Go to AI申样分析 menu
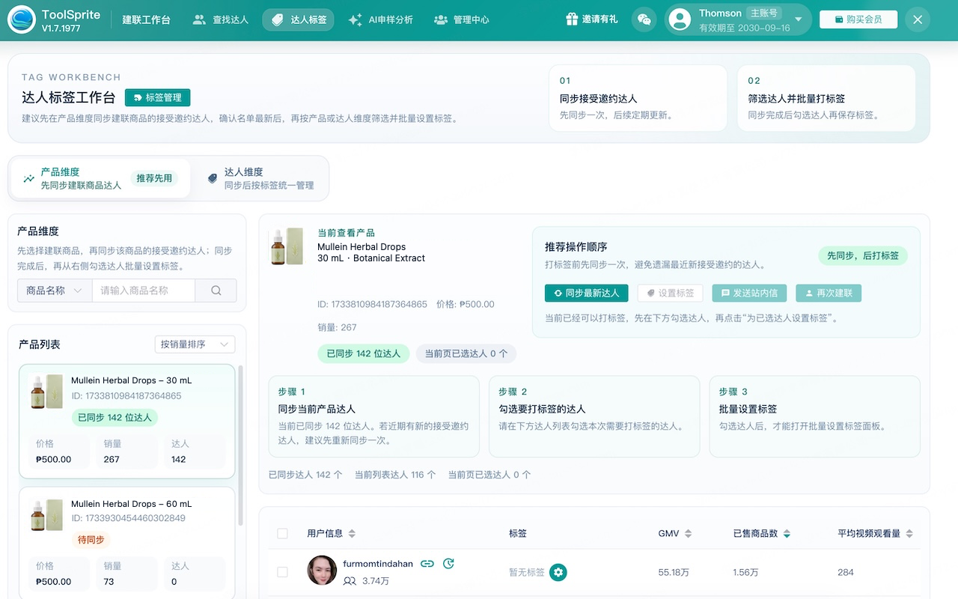Screen dimensions: 958x599 [x=381, y=19]
